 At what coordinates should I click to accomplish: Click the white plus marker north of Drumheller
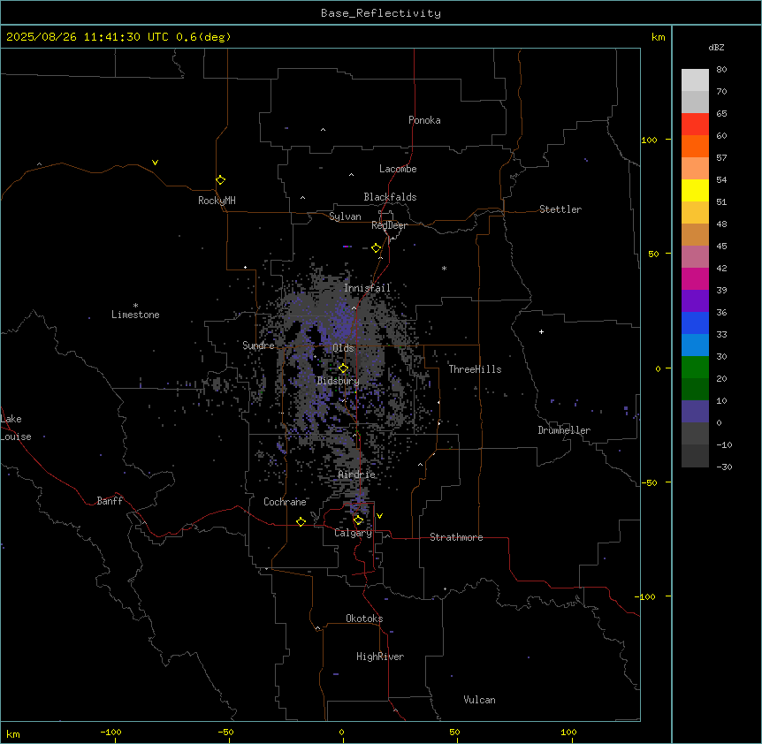(x=541, y=331)
